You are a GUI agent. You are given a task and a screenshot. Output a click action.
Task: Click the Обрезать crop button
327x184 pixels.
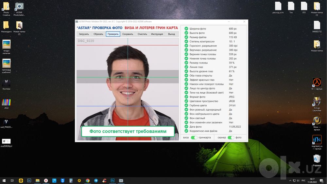(x=98, y=34)
